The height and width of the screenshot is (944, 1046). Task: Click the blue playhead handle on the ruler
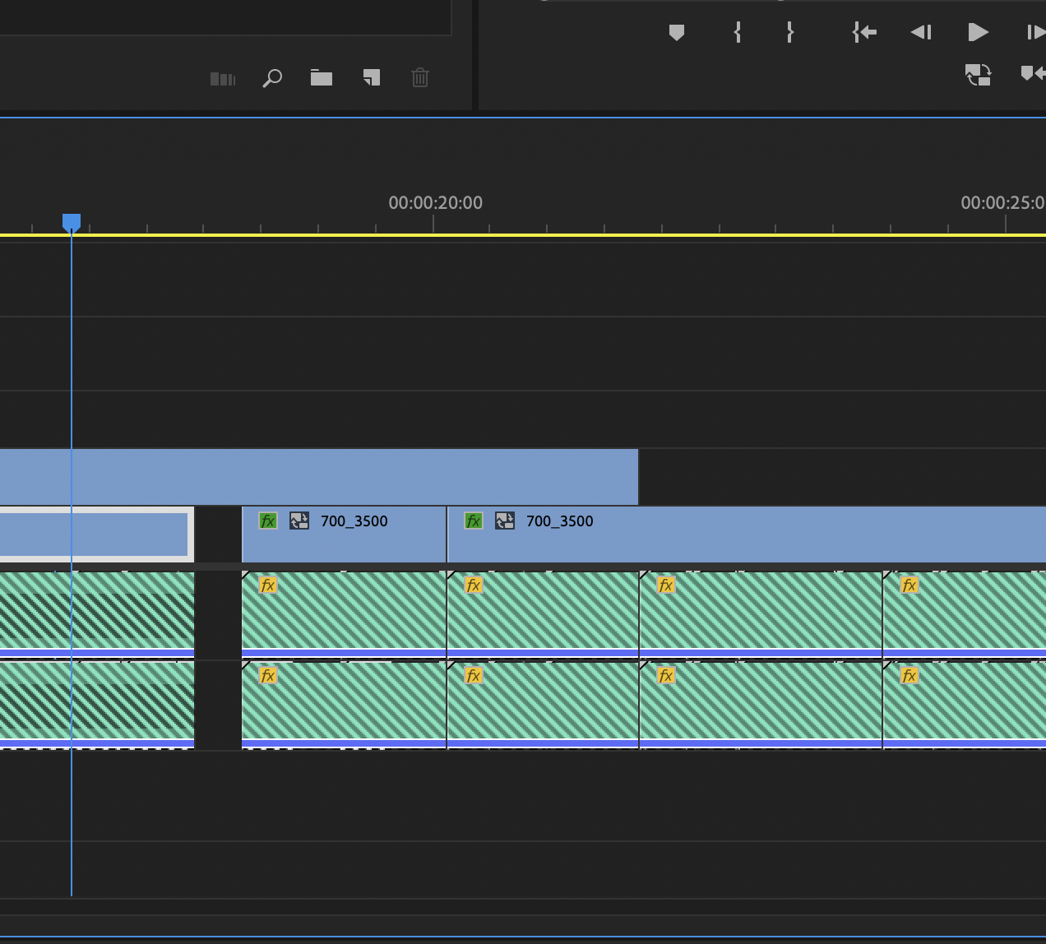point(72,222)
